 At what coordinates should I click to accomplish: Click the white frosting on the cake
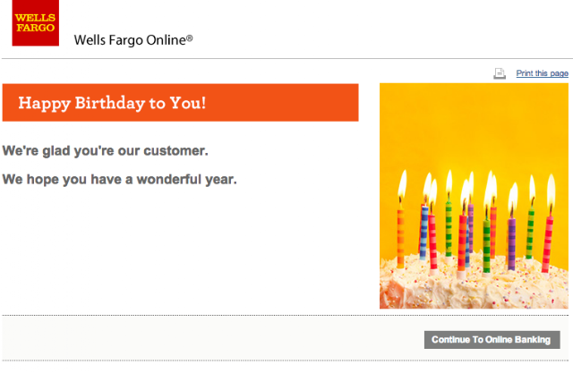(474, 288)
